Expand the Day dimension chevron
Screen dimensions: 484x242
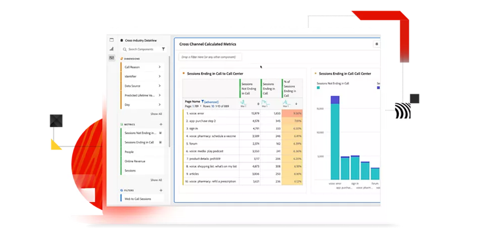pos(159,105)
